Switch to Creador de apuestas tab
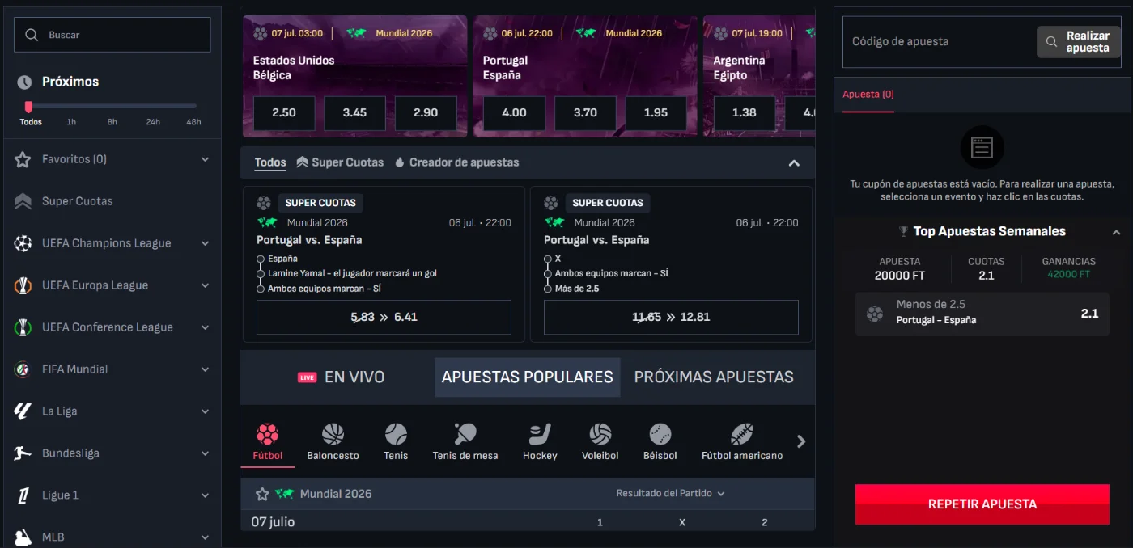This screenshot has height=548, width=1133. click(456, 162)
